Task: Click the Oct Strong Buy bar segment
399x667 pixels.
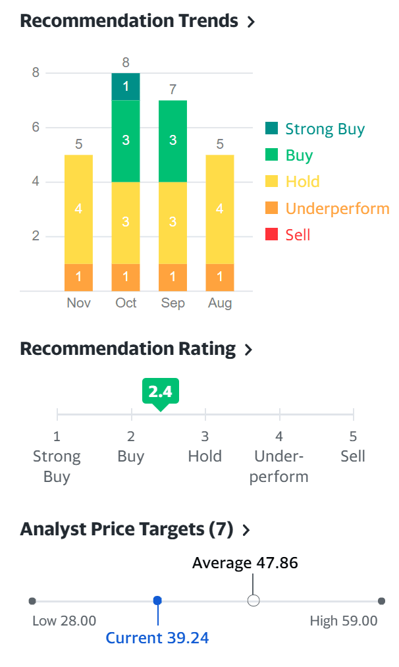Action: click(x=126, y=86)
